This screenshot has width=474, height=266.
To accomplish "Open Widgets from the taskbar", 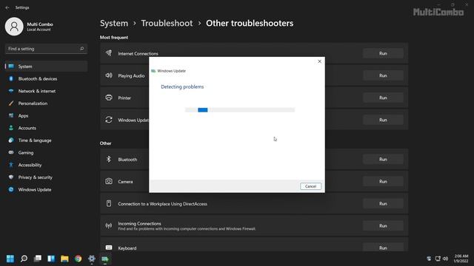I will click(51, 259).
